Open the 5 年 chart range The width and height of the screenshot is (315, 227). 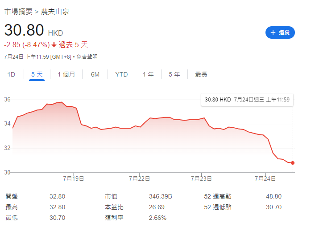point(174,74)
